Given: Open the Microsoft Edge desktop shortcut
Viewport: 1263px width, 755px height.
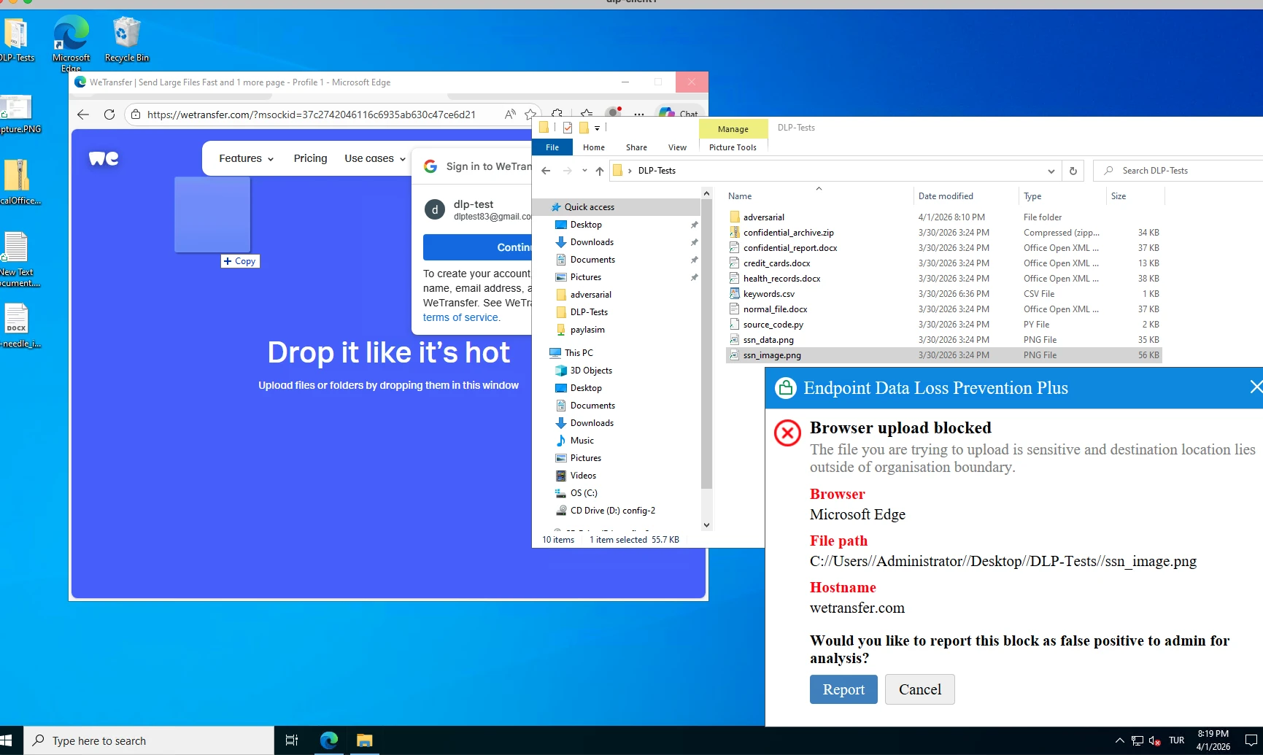Looking at the screenshot, I should (71, 42).
